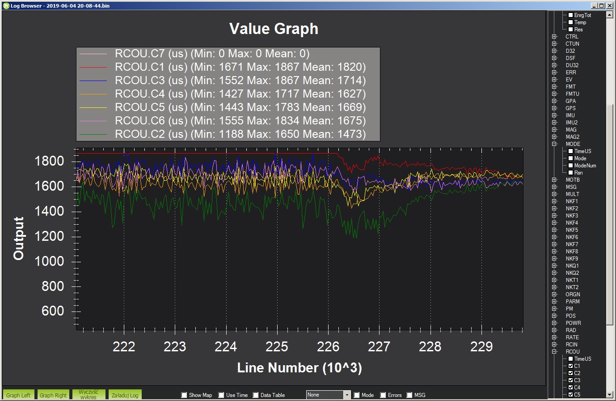The image size is (616, 401).
Task: Check the Rsn field checkbox
Action: [x=571, y=172]
